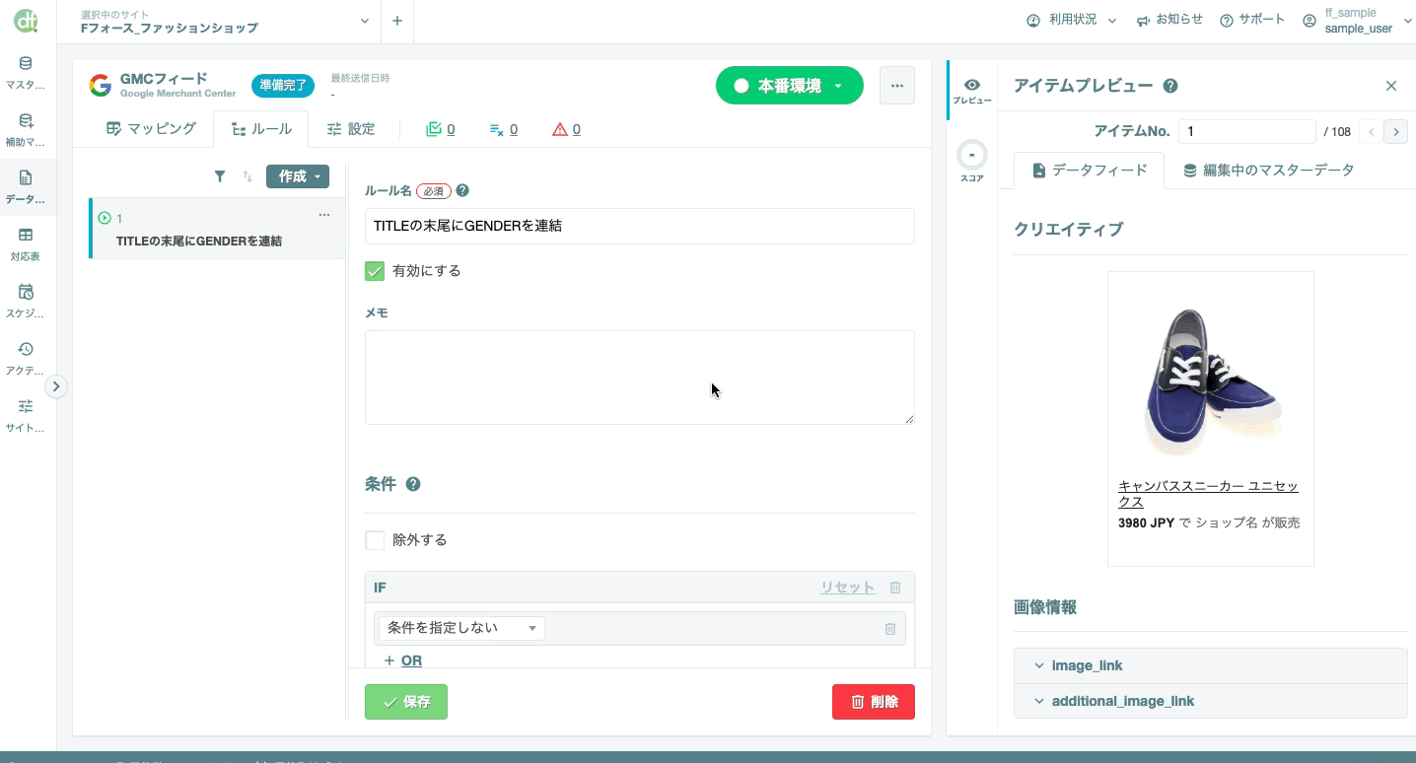Click the green 保存 button
Screen dimensions: 1416x763
click(x=406, y=702)
